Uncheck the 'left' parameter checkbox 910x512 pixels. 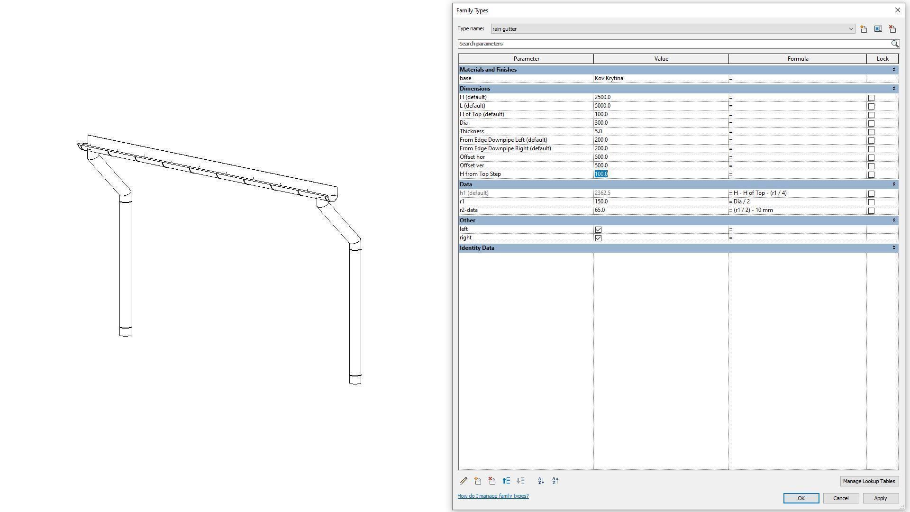(x=598, y=229)
